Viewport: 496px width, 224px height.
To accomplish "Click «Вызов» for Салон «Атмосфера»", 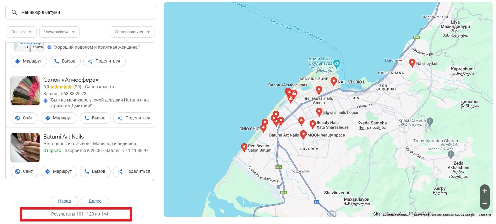I will click(x=95, y=118).
